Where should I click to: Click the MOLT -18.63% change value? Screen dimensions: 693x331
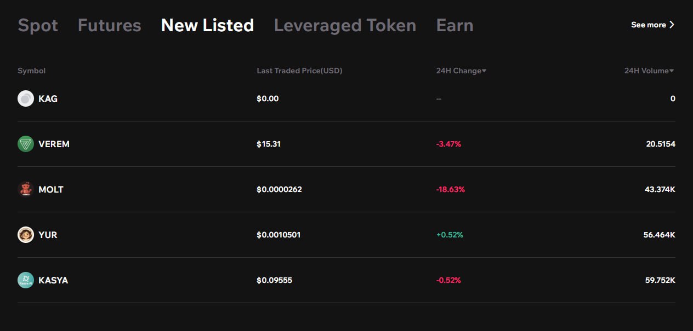[451, 189]
